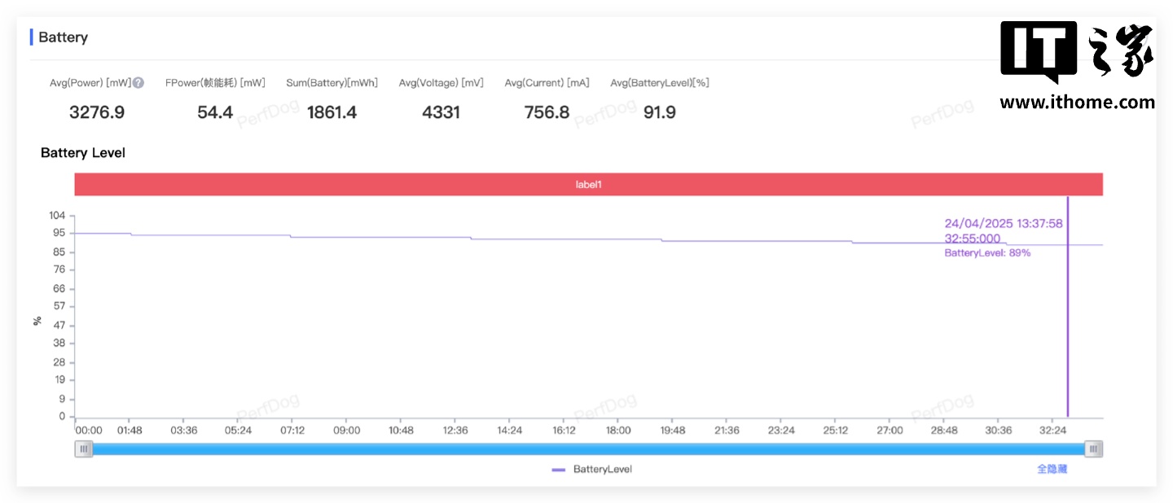This screenshot has width=1173, height=503.
Task: Click the 全隐藏 hide-all link
Action: point(1052,470)
